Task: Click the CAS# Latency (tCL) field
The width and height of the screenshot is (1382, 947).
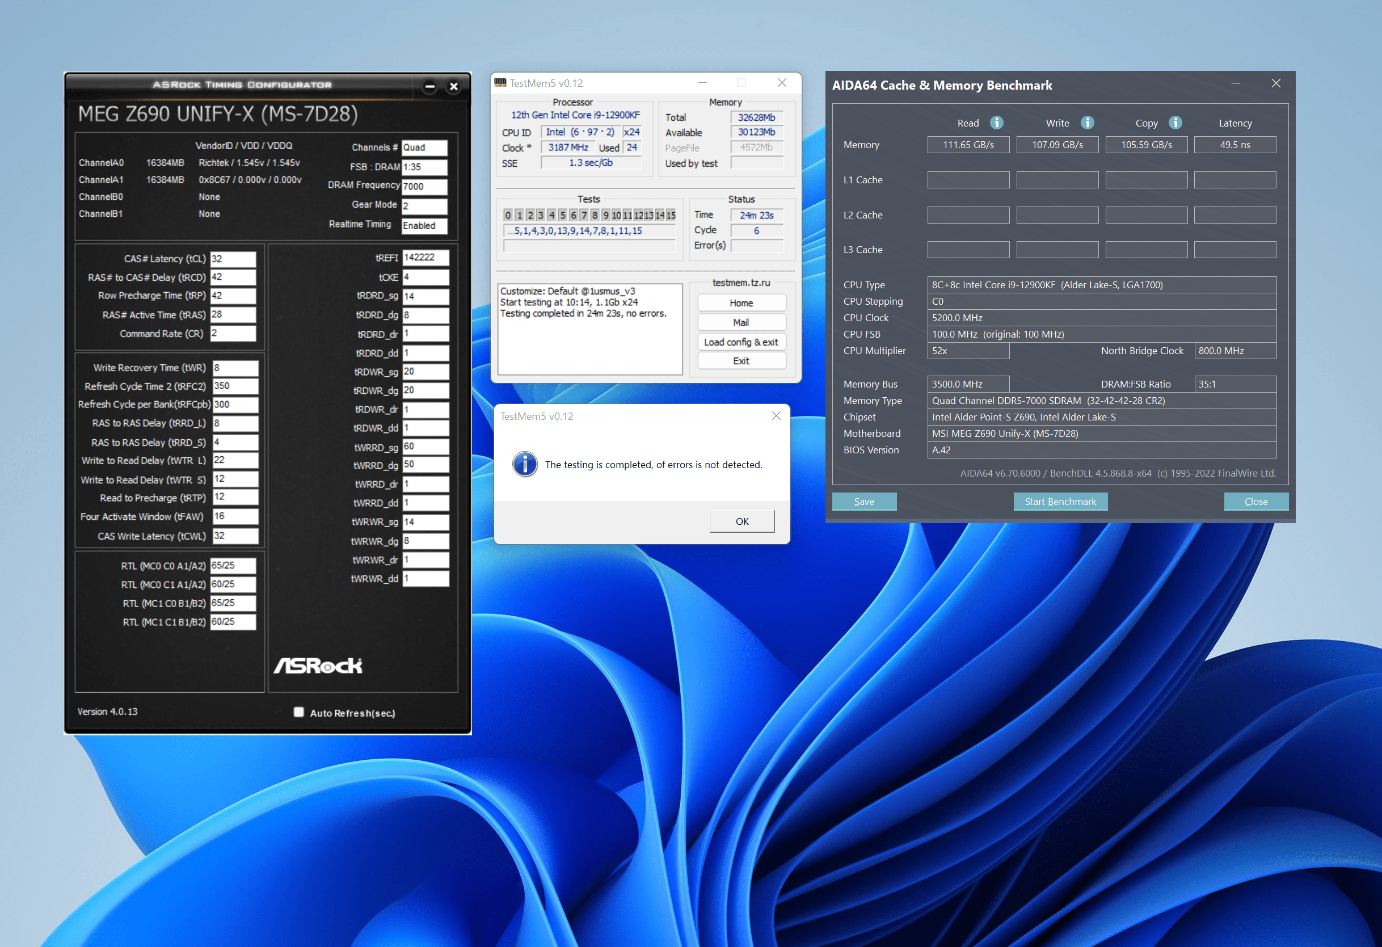Action: pyautogui.click(x=233, y=259)
